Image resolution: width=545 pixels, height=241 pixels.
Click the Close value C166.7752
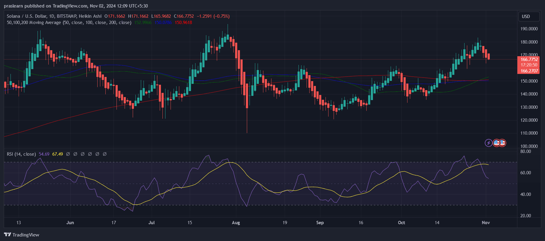tap(184, 16)
